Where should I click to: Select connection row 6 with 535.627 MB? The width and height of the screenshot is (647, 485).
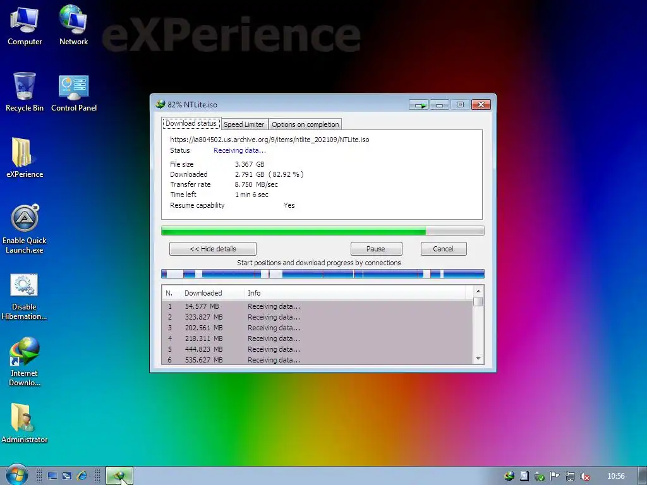tap(317, 359)
